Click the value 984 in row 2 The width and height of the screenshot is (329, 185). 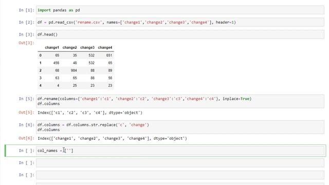tap(74, 70)
